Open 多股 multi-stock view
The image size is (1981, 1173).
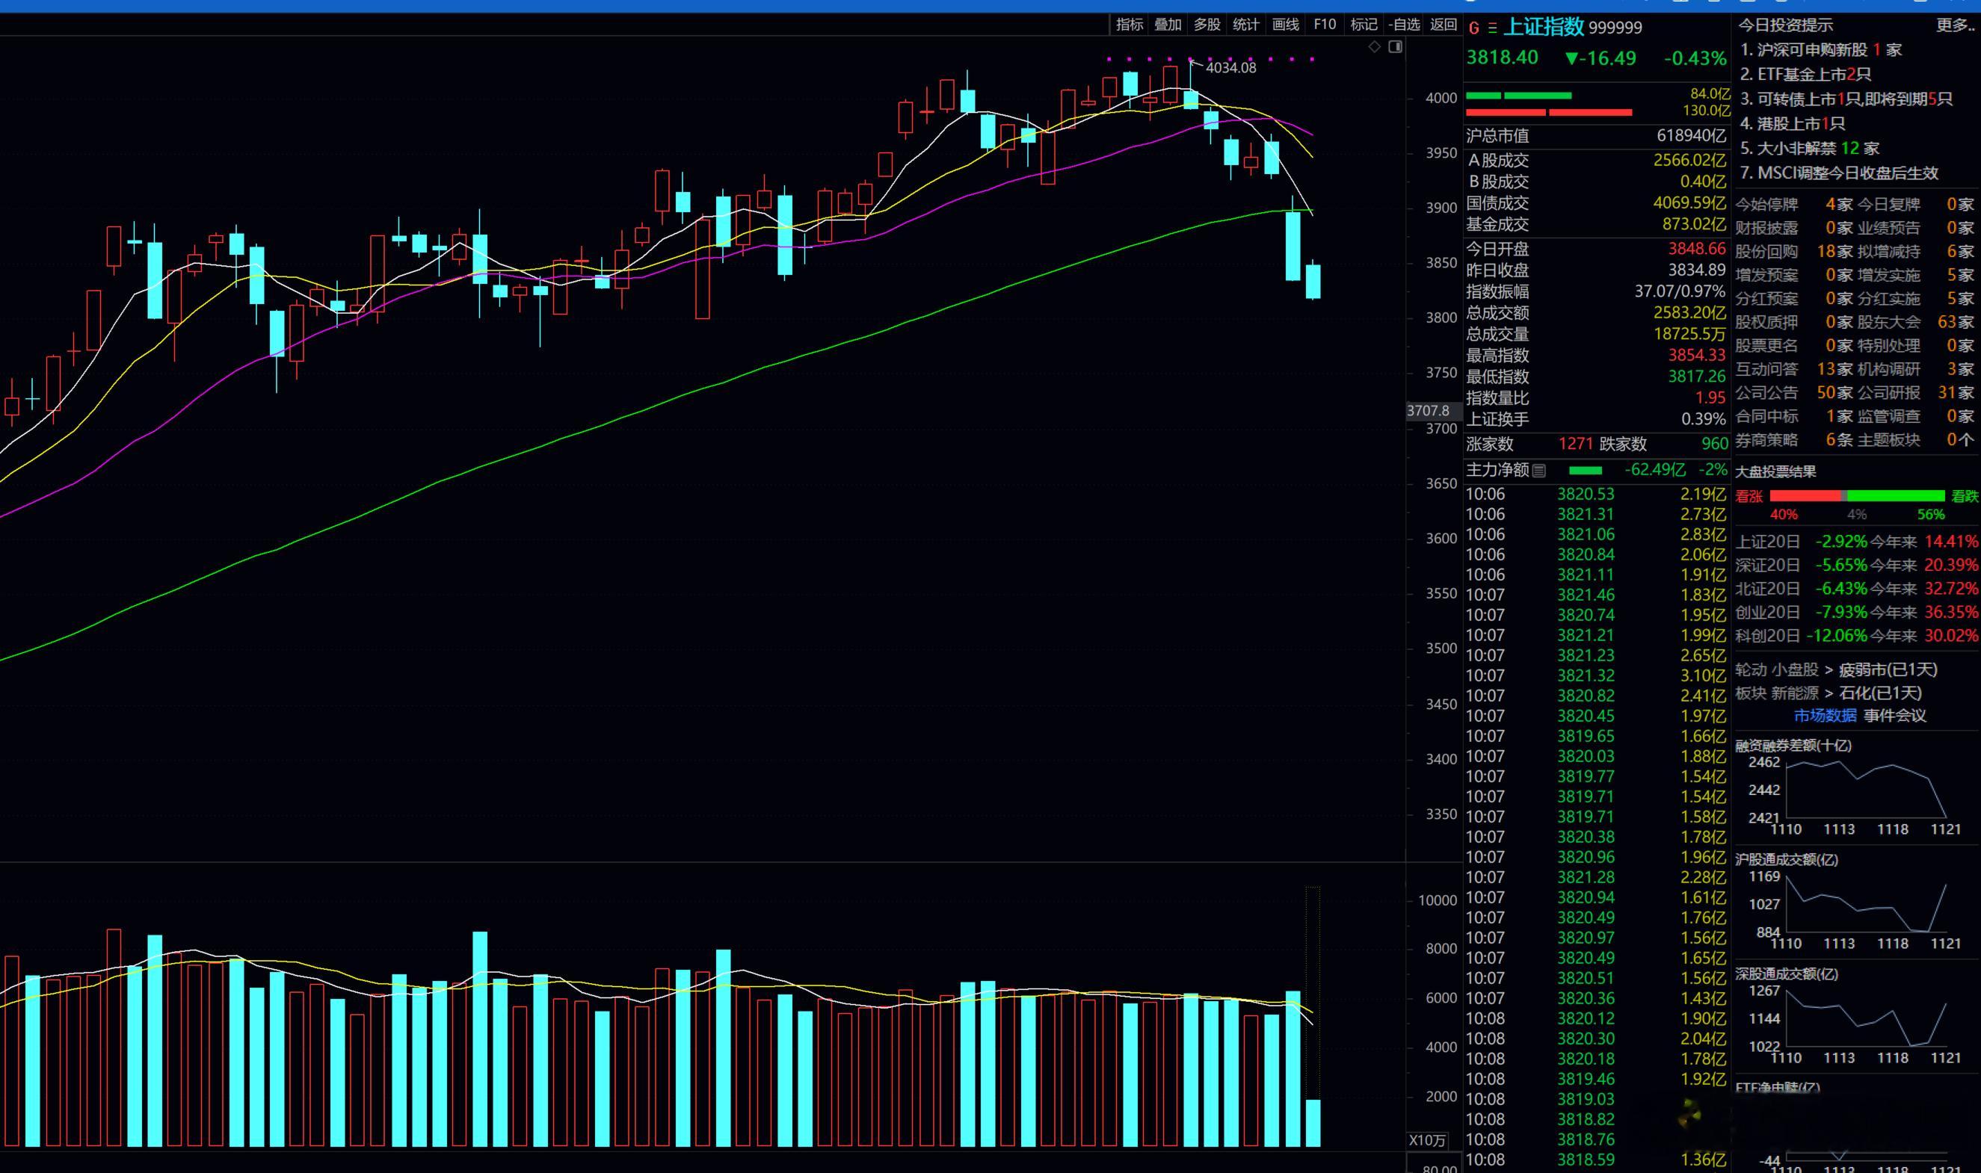[1207, 25]
